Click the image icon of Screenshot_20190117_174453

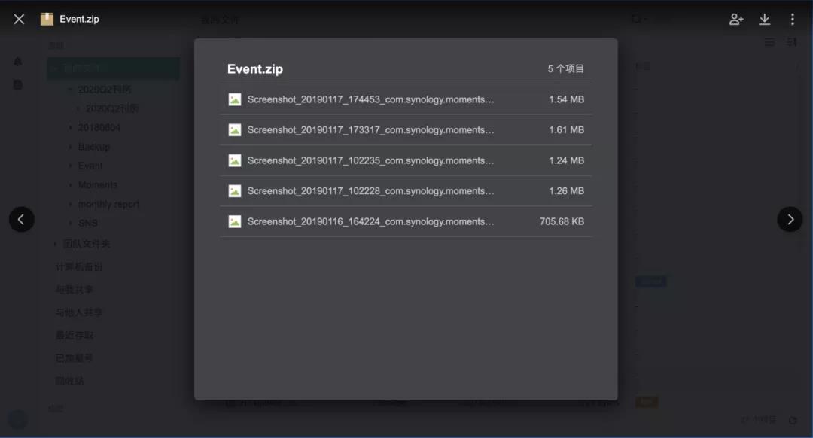coord(235,99)
